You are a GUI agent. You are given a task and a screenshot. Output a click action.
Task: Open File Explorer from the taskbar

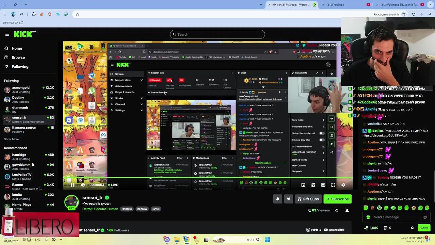[x=177, y=240]
